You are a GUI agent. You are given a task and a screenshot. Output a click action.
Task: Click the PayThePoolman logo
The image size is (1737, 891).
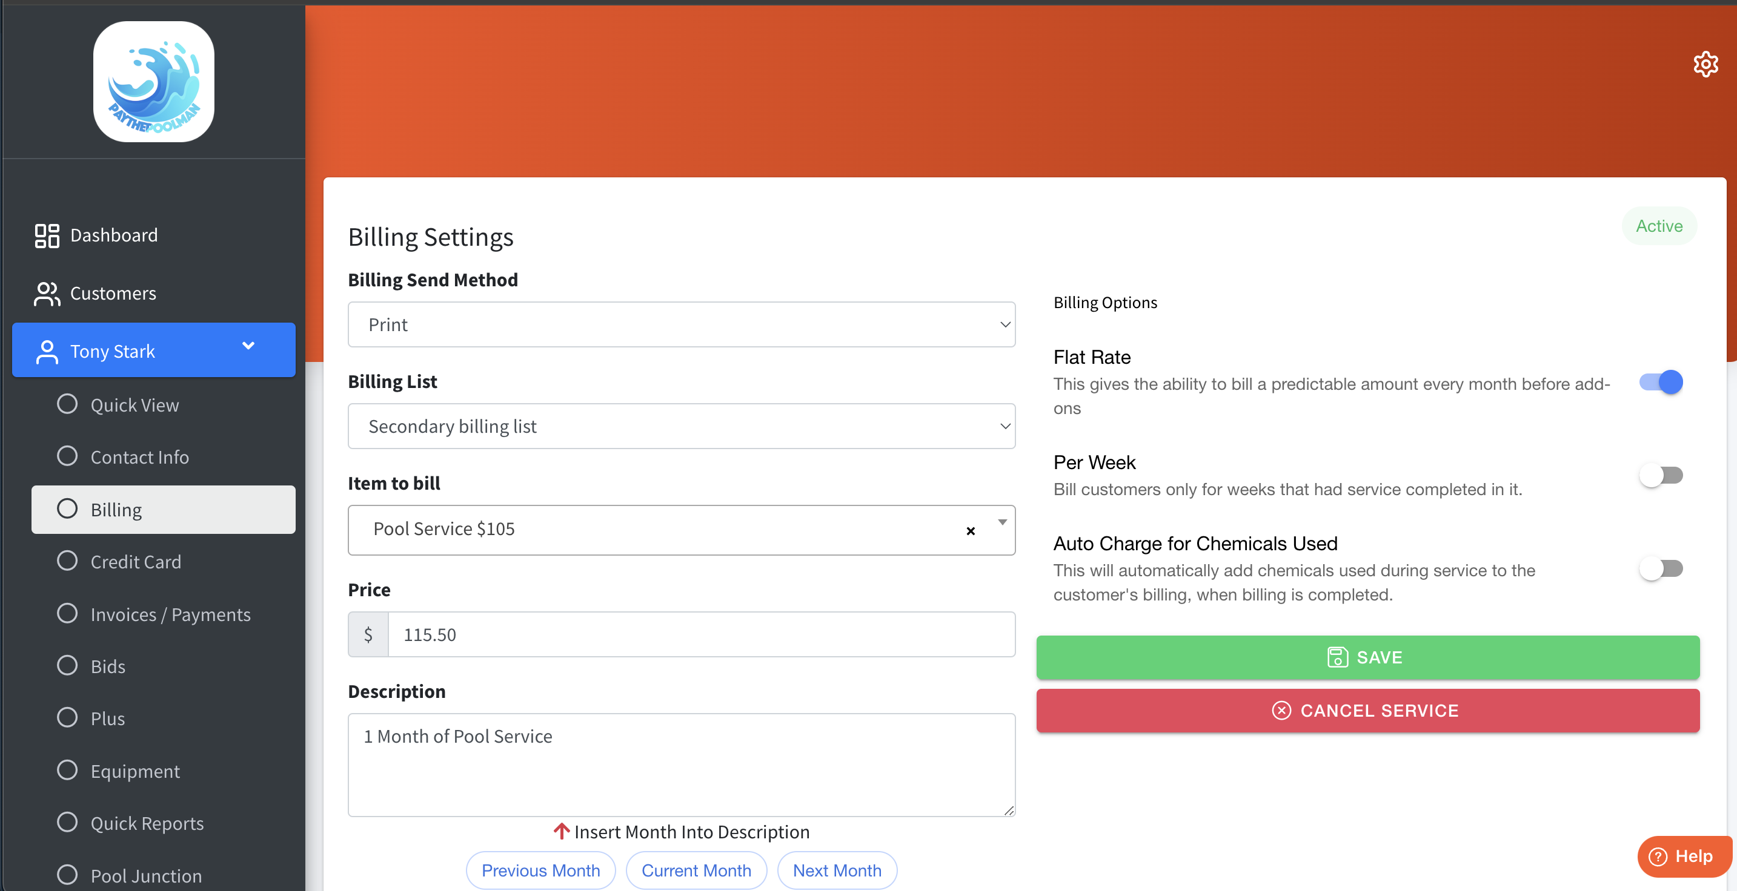pos(154,82)
